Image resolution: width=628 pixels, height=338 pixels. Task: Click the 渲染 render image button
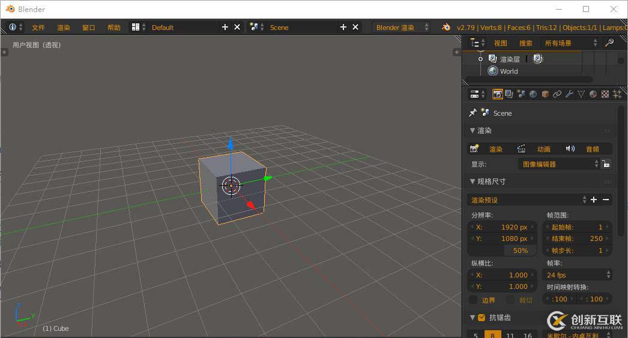489,149
